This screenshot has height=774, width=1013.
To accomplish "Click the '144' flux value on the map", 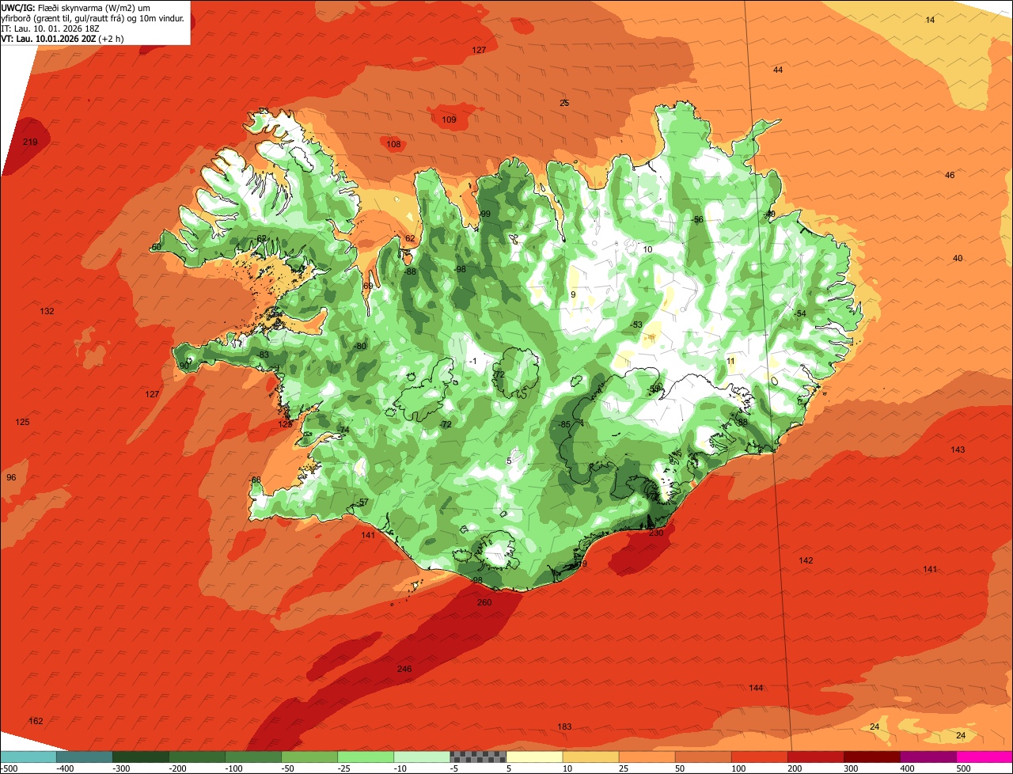I will pyautogui.click(x=756, y=688).
